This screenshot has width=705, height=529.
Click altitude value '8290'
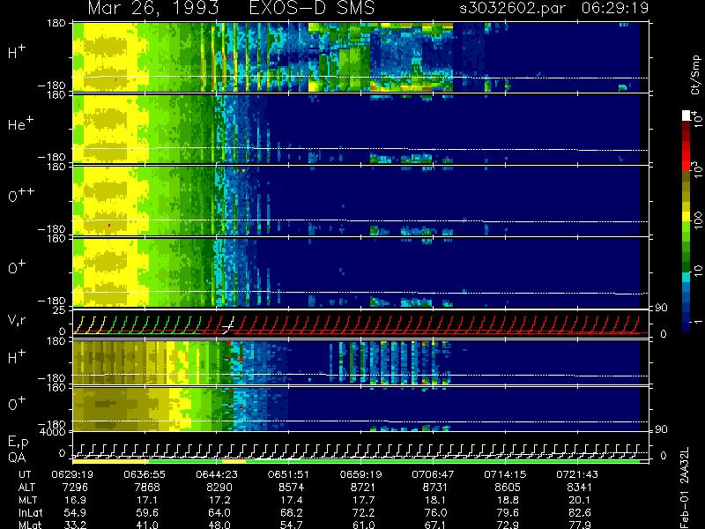tap(219, 488)
